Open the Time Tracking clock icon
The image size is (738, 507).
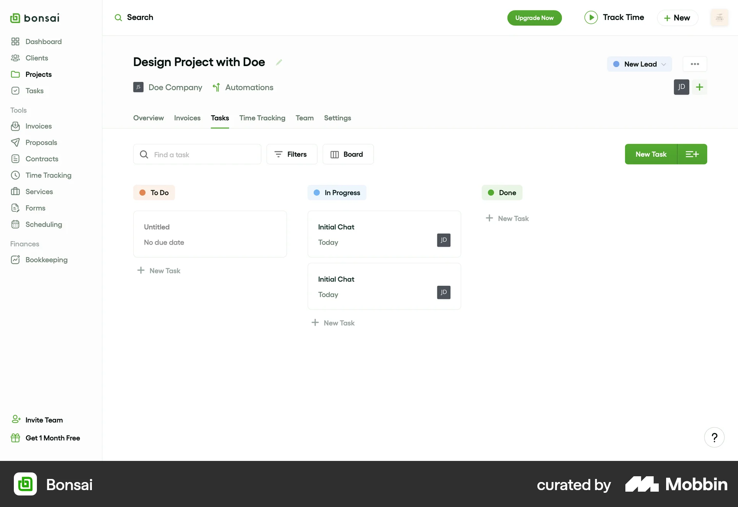tap(15, 175)
